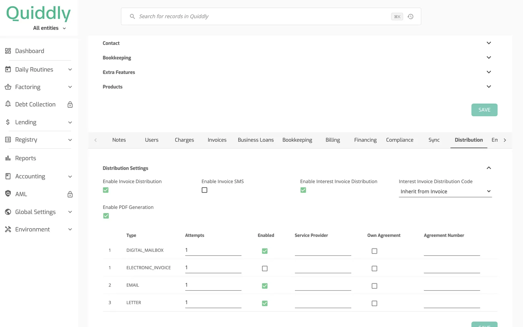Check Enabled for ELECTRONIC_INVOICE row
The height and width of the screenshot is (327, 523).
pyautogui.click(x=265, y=269)
